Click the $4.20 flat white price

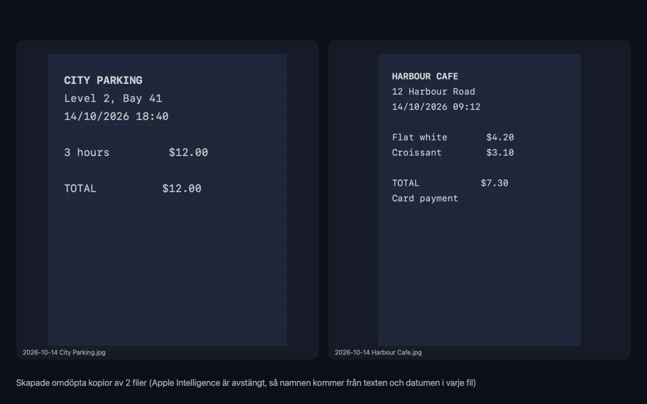pos(500,137)
